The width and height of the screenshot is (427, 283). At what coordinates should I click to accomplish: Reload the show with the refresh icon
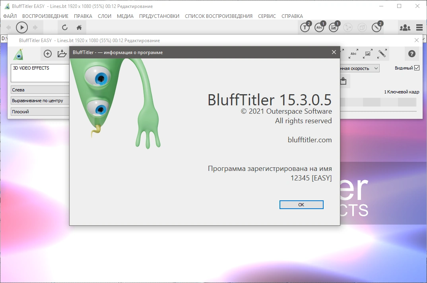point(64,27)
